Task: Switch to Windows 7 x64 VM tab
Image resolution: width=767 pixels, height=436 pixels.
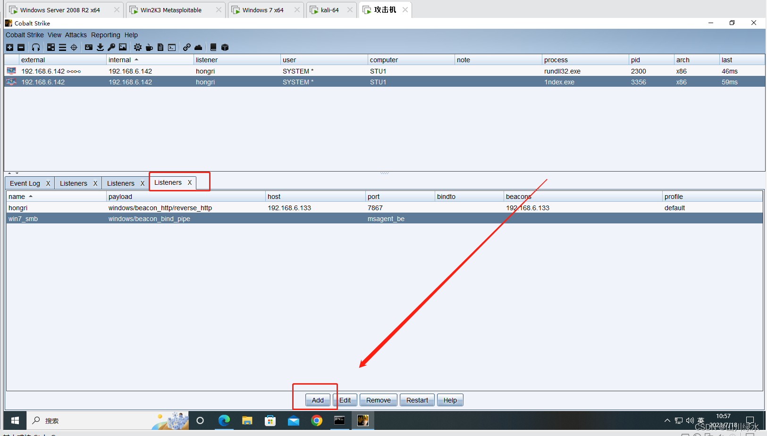Action: (x=263, y=10)
